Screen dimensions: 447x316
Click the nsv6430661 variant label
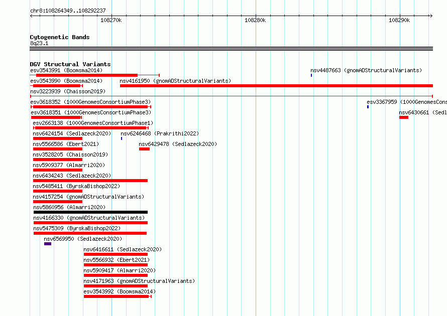(423, 112)
